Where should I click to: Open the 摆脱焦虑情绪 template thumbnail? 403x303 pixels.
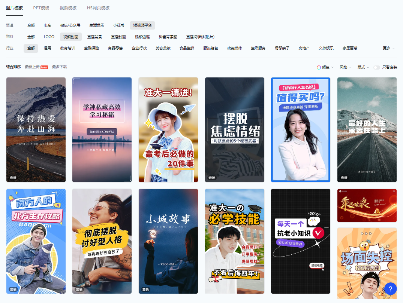(235, 130)
